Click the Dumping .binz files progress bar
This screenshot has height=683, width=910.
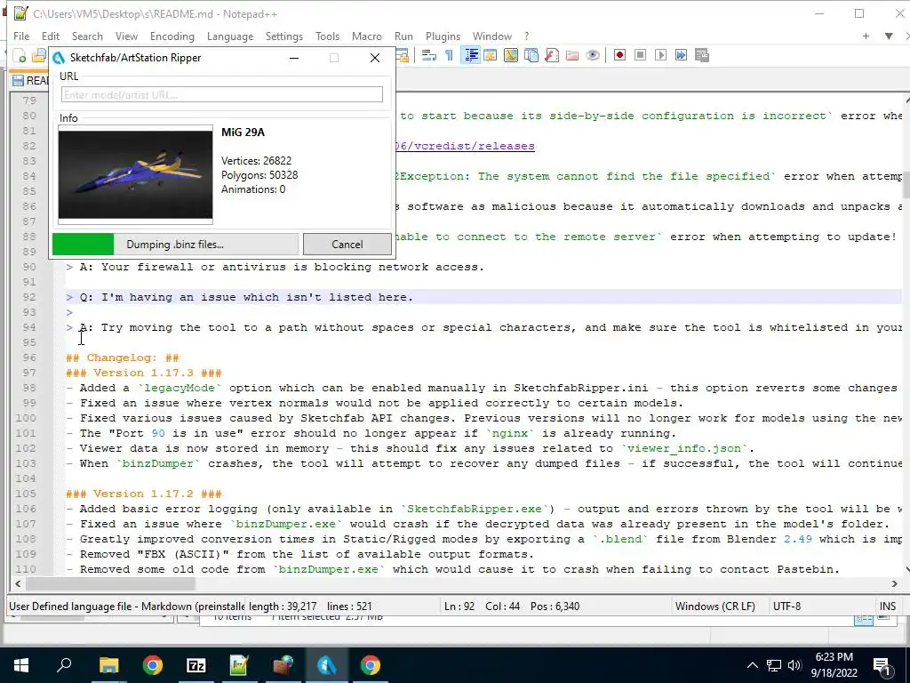[175, 245]
